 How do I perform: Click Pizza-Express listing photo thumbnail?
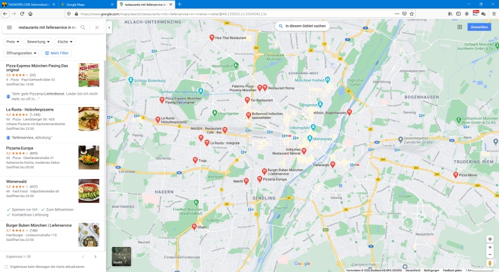point(89,75)
